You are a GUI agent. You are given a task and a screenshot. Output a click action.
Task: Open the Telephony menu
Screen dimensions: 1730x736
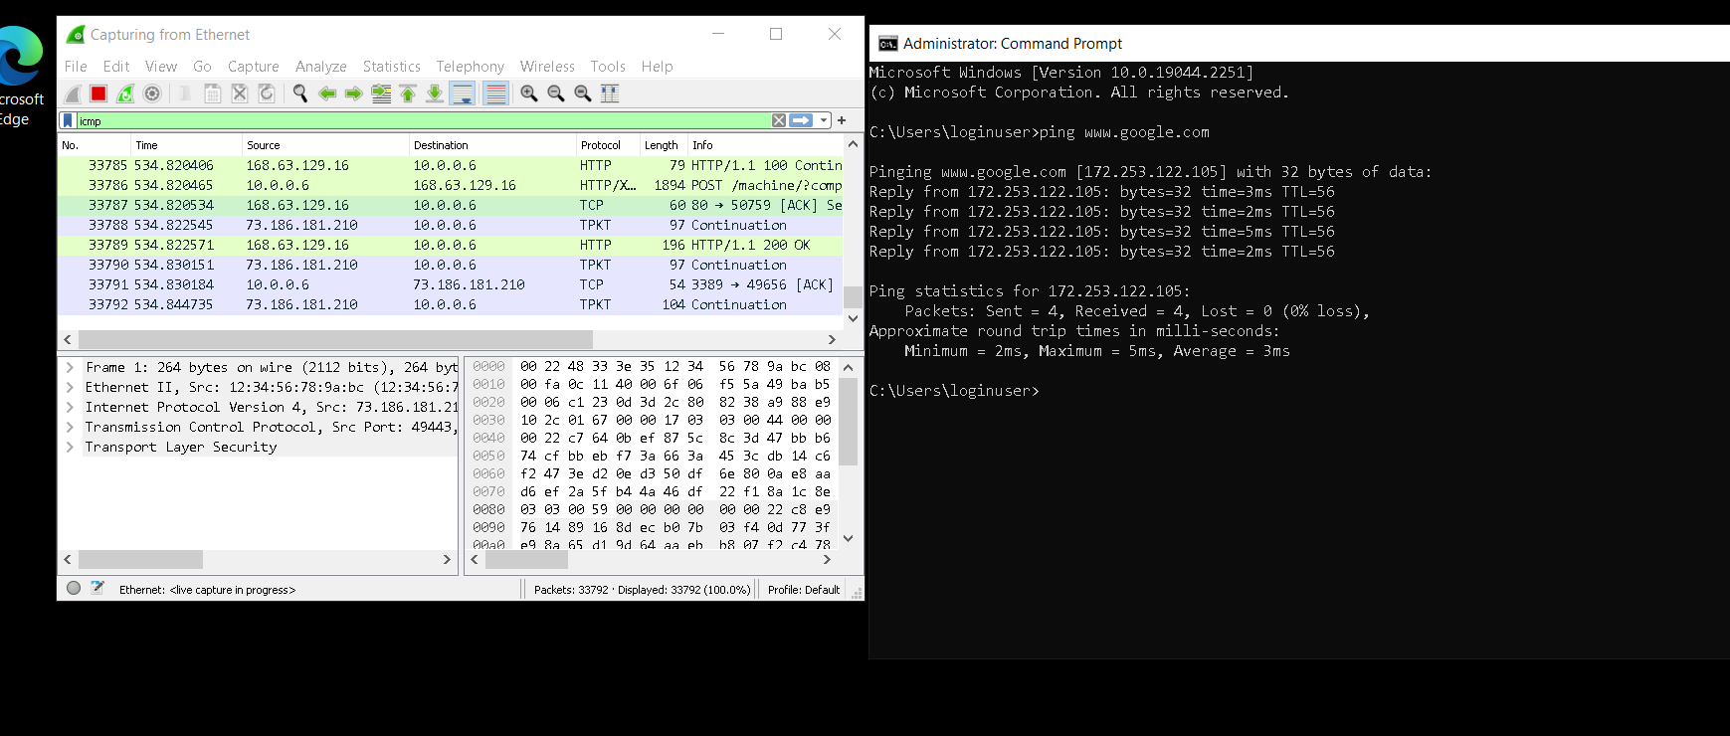point(471,67)
